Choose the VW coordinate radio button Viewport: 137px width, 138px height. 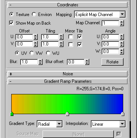32,53
